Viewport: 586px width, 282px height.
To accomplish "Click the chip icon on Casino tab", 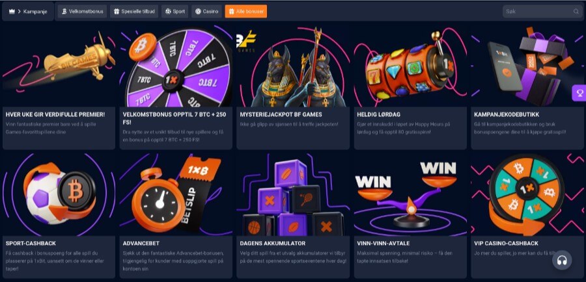I will pyautogui.click(x=198, y=12).
